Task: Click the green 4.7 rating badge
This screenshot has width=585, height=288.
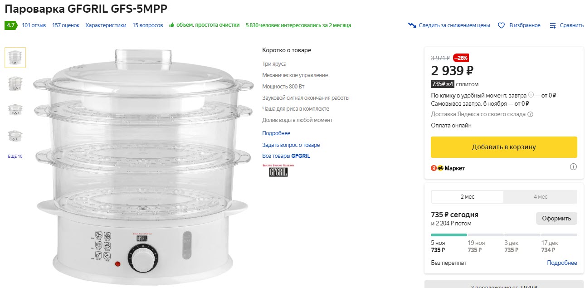Action: (10, 25)
